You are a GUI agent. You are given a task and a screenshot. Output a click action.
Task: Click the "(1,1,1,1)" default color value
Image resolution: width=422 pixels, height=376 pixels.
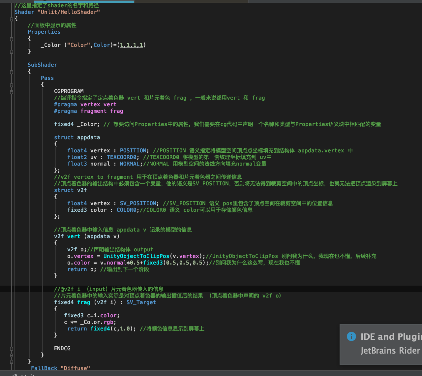point(131,45)
